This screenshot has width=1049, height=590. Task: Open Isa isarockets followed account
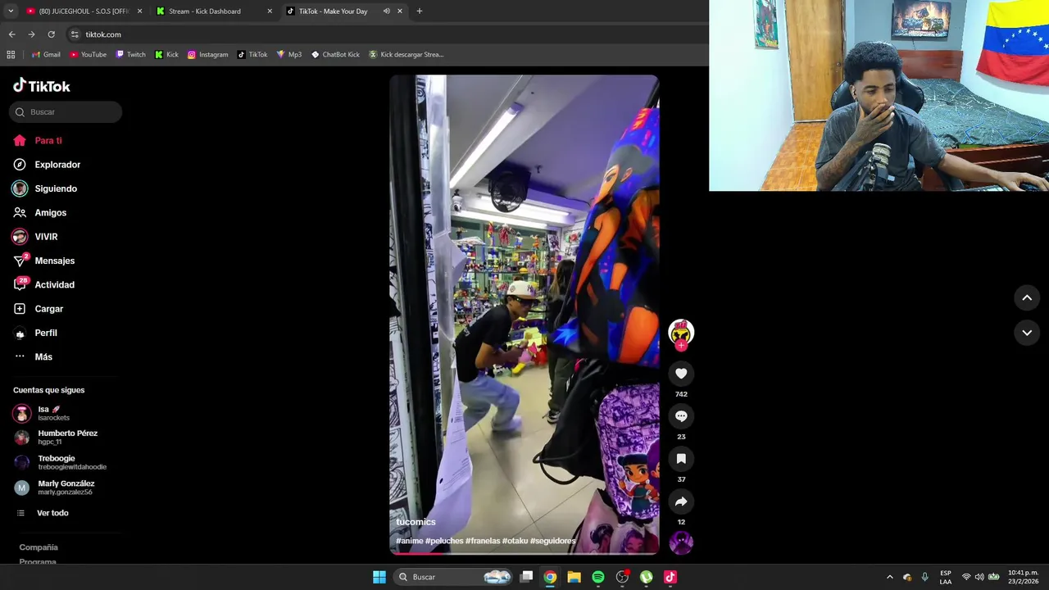coord(54,413)
